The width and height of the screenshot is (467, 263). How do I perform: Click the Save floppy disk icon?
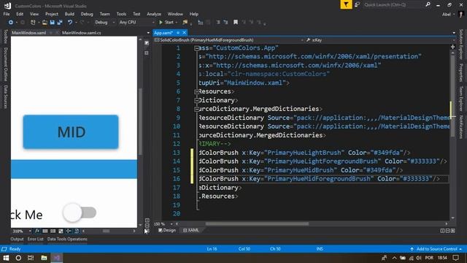tap(52, 23)
